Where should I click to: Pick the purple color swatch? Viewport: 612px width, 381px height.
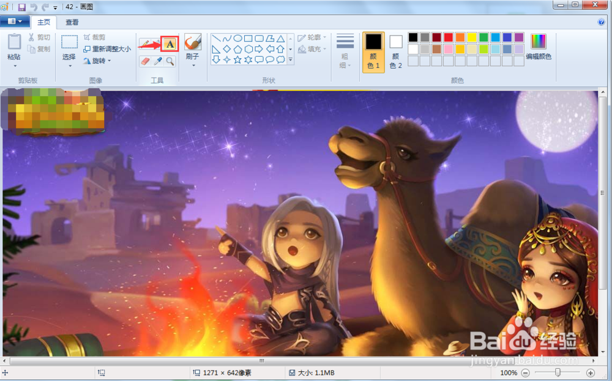coord(519,37)
